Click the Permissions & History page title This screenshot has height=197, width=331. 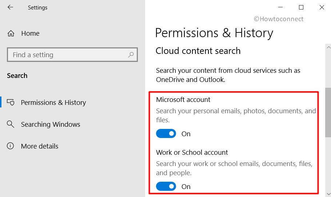click(x=214, y=33)
